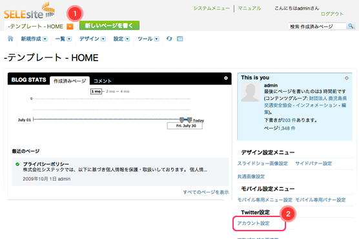Switch to the コメント tab
This screenshot has width=359, height=239.
(103, 81)
